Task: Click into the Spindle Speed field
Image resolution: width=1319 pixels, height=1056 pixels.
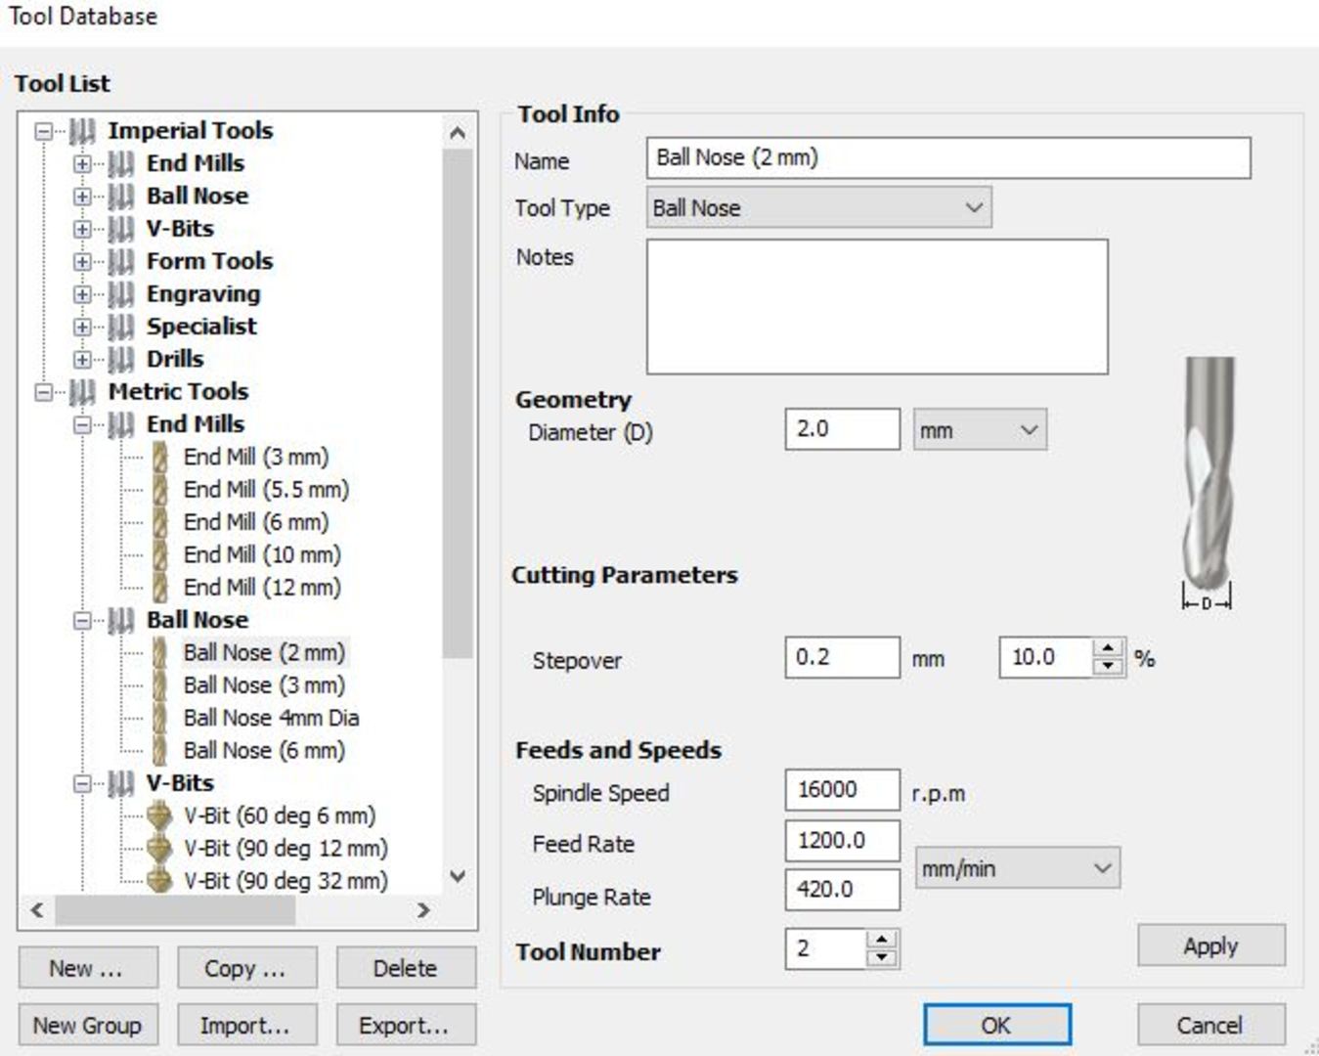Action: [x=841, y=790]
